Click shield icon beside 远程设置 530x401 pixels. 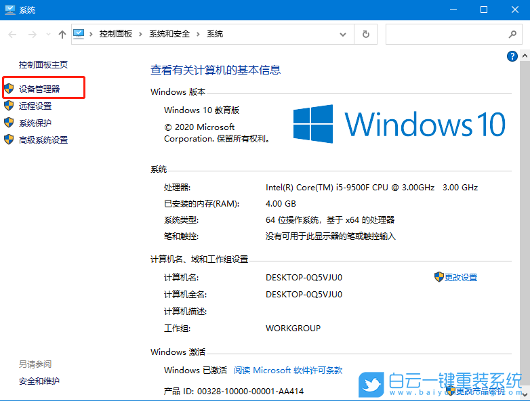pos(9,106)
